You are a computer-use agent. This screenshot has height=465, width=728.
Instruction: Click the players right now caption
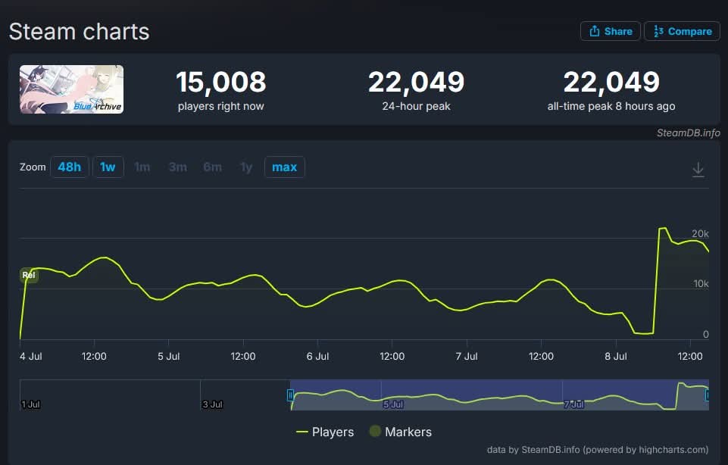(221, 106)
